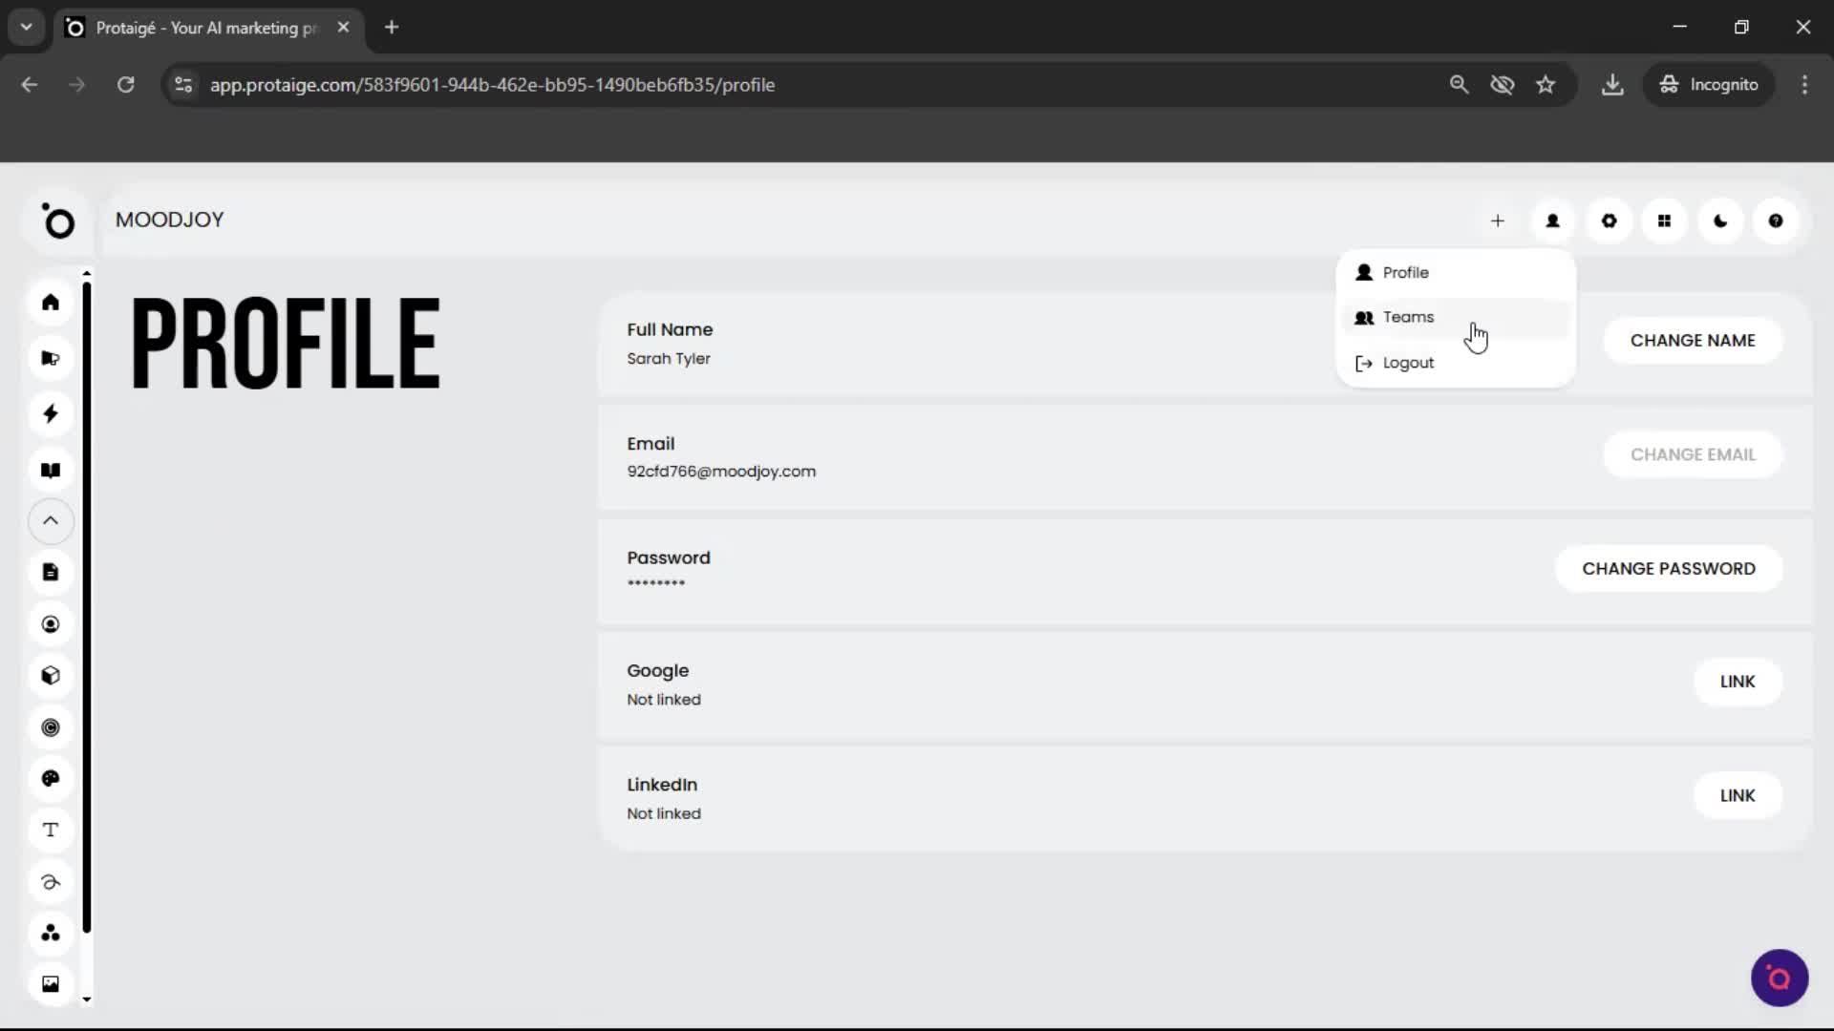Select the campaigns megaphone icon
This screenshot has width=1834, height=1031.
pos(51,358)
